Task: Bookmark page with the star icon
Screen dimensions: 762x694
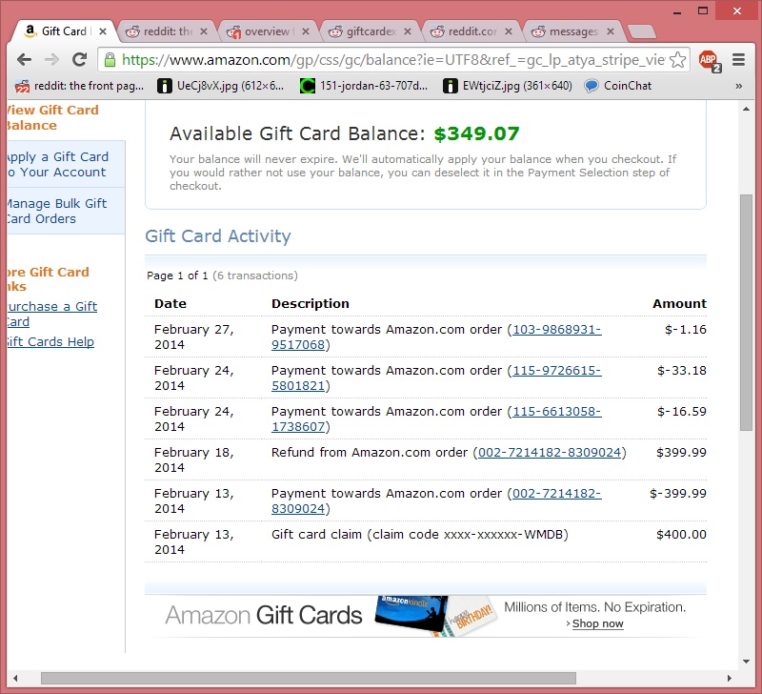Action: pos(677,60)
